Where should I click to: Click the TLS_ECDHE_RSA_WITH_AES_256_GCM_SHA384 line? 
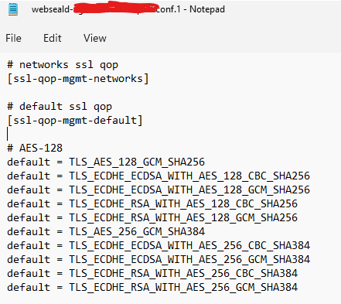[152, 288]
